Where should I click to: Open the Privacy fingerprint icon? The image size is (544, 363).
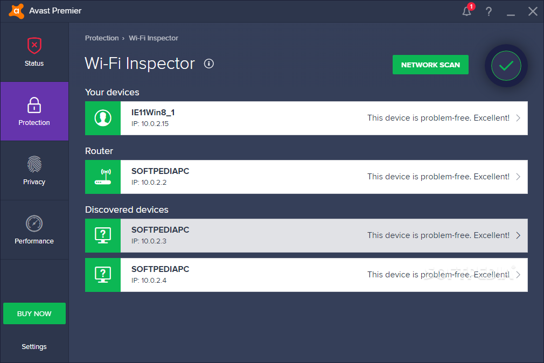34,164
